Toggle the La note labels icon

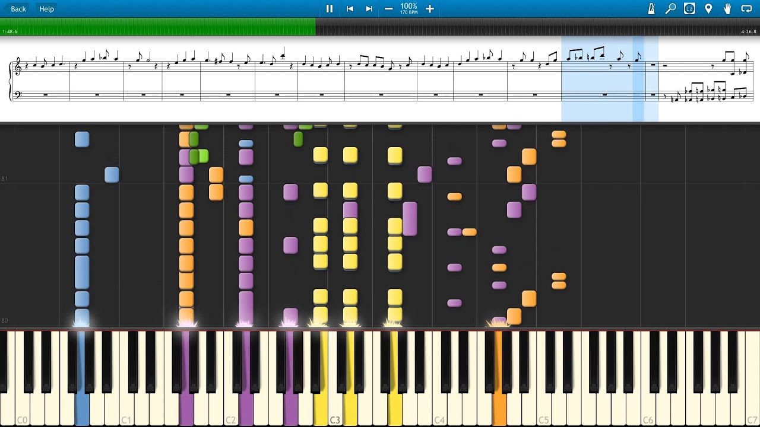click(x=689, y=9)
